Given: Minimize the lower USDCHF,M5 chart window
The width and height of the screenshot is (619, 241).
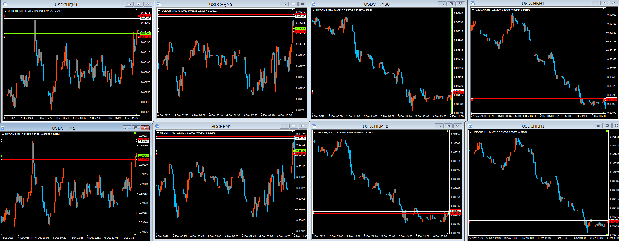Looking at the screenshot, I should [284, 126].
